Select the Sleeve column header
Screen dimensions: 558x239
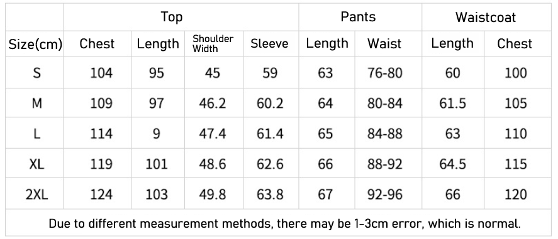(x=269, y=44)
